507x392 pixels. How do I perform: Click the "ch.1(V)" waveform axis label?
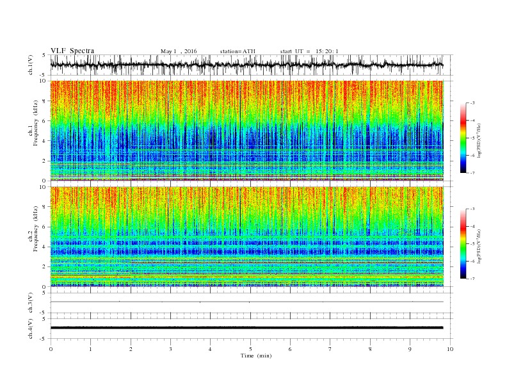tap(31, 66)
